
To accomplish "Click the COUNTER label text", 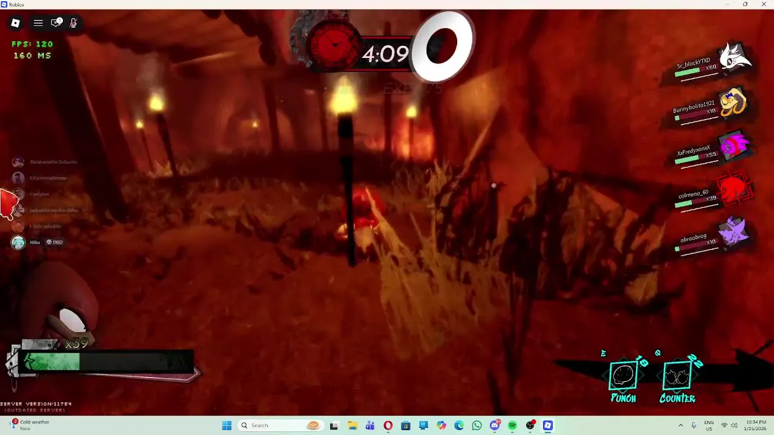I will point(677,399).
